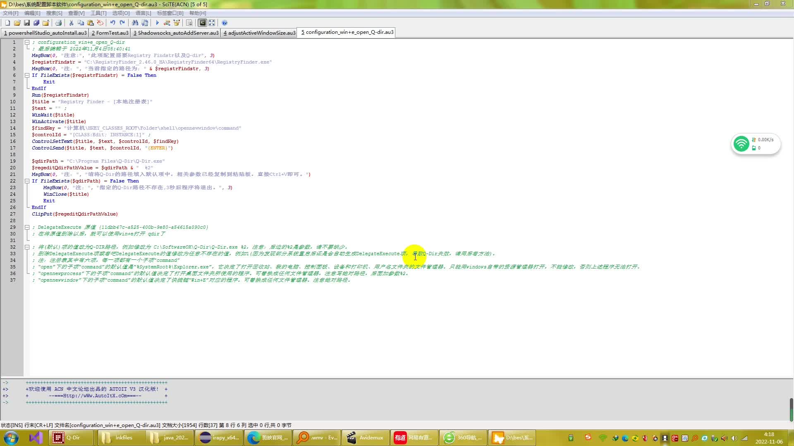This screenshot has height=446, width=794.
Task: Click the Print toolbar icon
Action: (x=58, y=23)
